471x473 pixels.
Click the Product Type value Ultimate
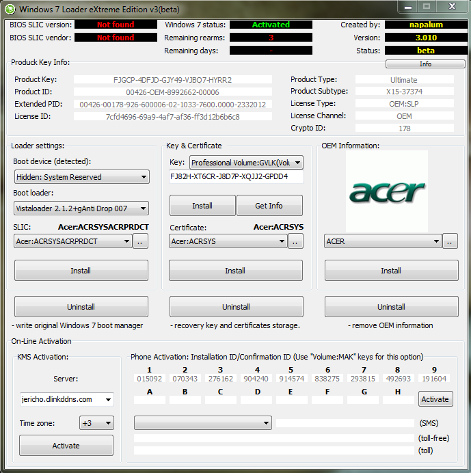(x=404, y=80)
